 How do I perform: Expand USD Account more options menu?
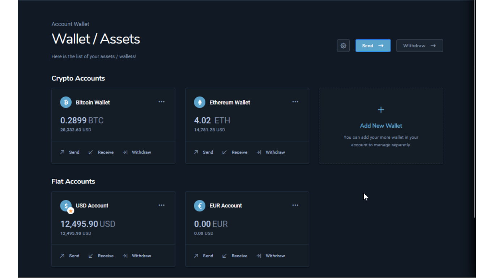click(x=162, y=205)
